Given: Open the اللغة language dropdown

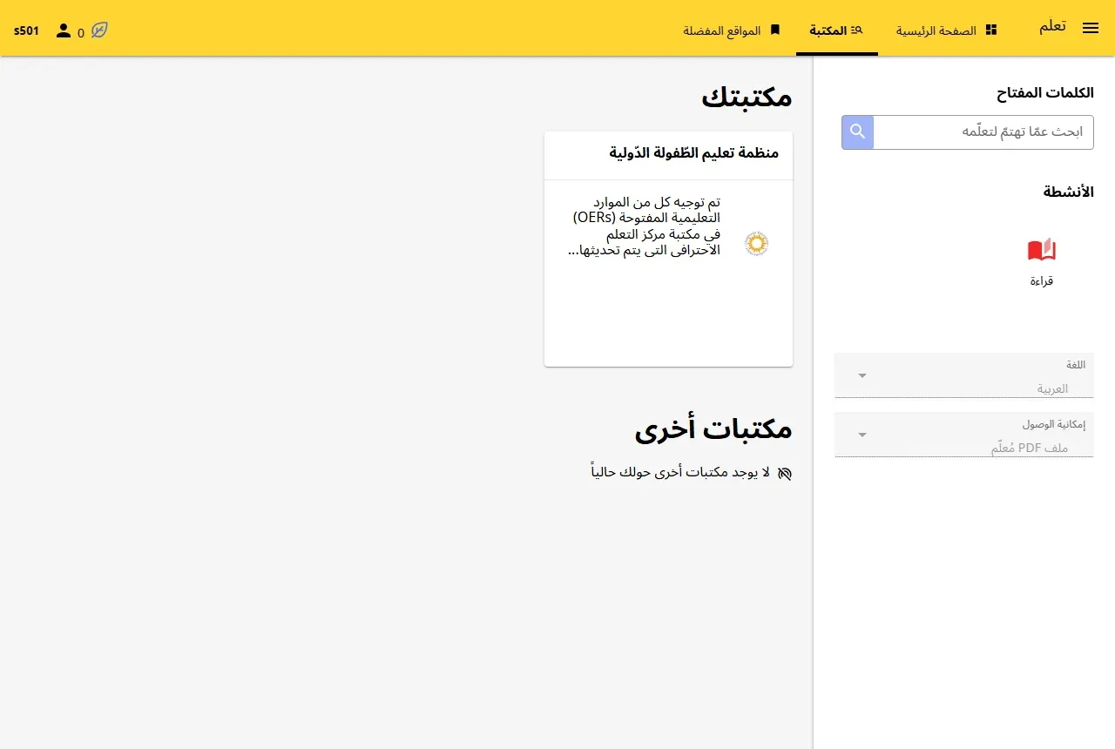Looking at the screenshot, I should [x=964, y=375].
